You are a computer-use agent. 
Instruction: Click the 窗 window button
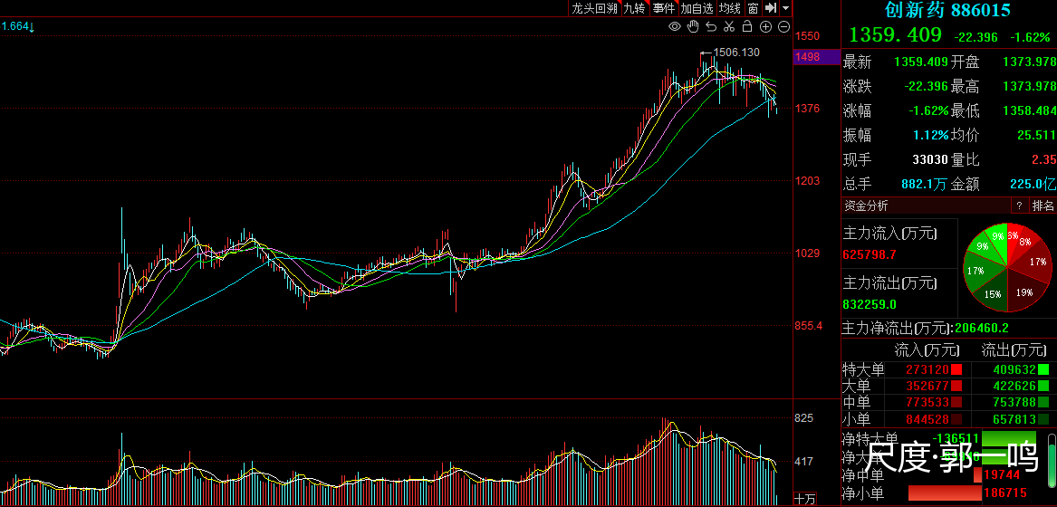[x=754, y=8]
